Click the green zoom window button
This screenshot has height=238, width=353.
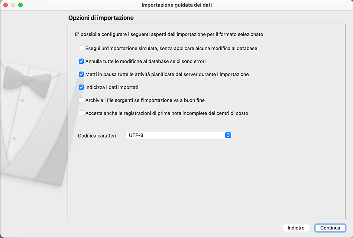coord(20,5)
